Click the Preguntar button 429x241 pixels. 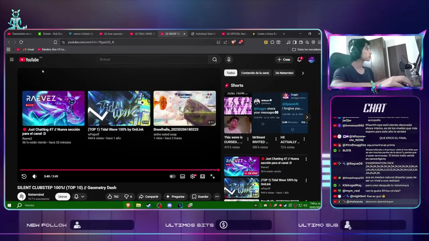[175, 197]
